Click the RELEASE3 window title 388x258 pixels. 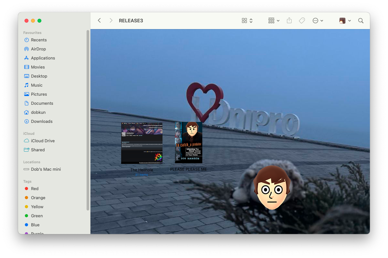tap(131, 21)
